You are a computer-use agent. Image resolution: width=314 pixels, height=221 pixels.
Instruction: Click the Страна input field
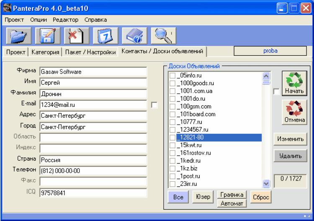(93, 160)
